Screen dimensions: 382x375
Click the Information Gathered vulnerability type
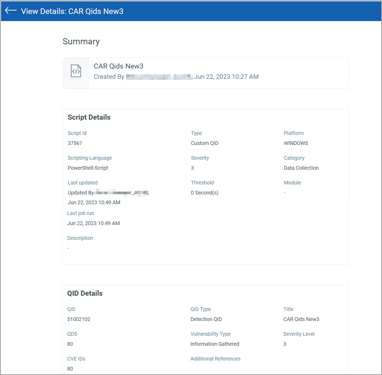coord(215,344)
